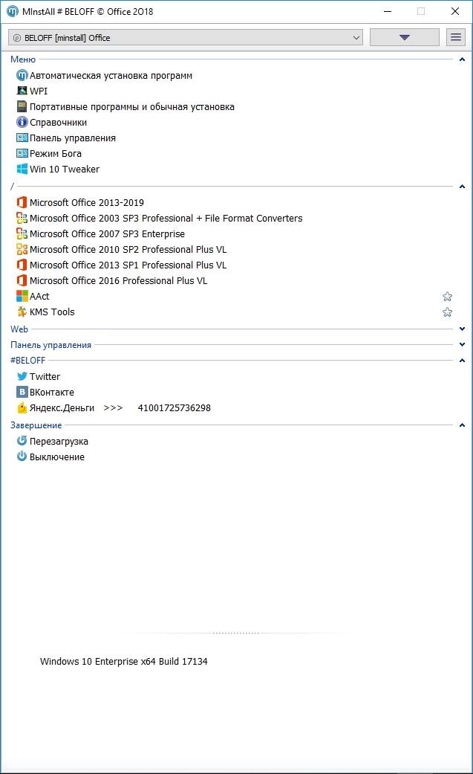473x774 pixels.
Task: Click the icon beside Режим Бога
Action: 22,153
